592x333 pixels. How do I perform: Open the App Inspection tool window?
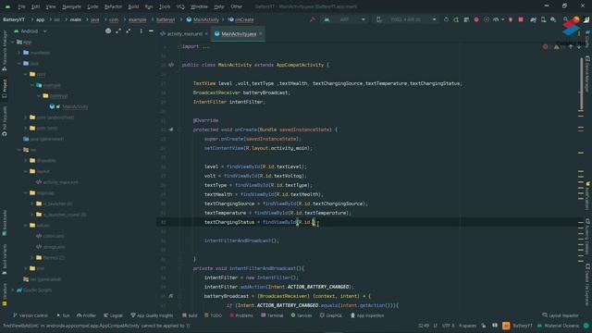click(x=367, y=315)
